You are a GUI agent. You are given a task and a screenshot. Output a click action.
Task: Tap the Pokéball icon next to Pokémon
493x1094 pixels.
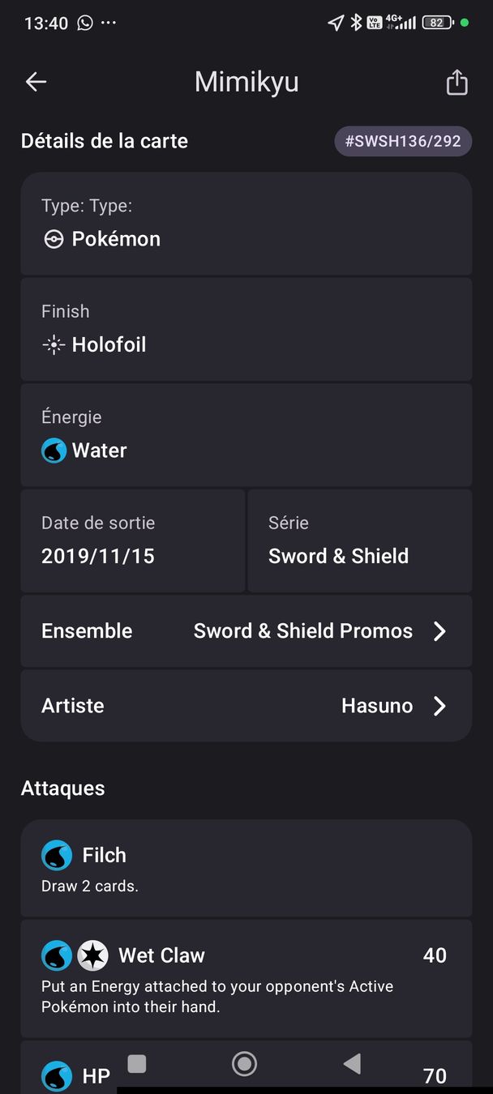[54, 239]
